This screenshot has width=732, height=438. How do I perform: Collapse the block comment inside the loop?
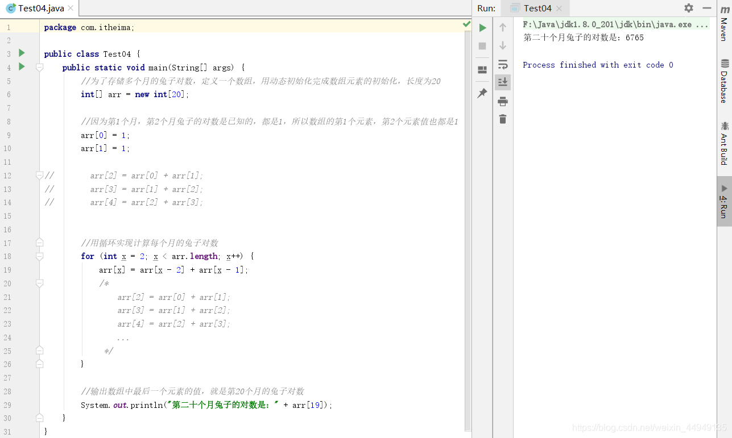39,283
